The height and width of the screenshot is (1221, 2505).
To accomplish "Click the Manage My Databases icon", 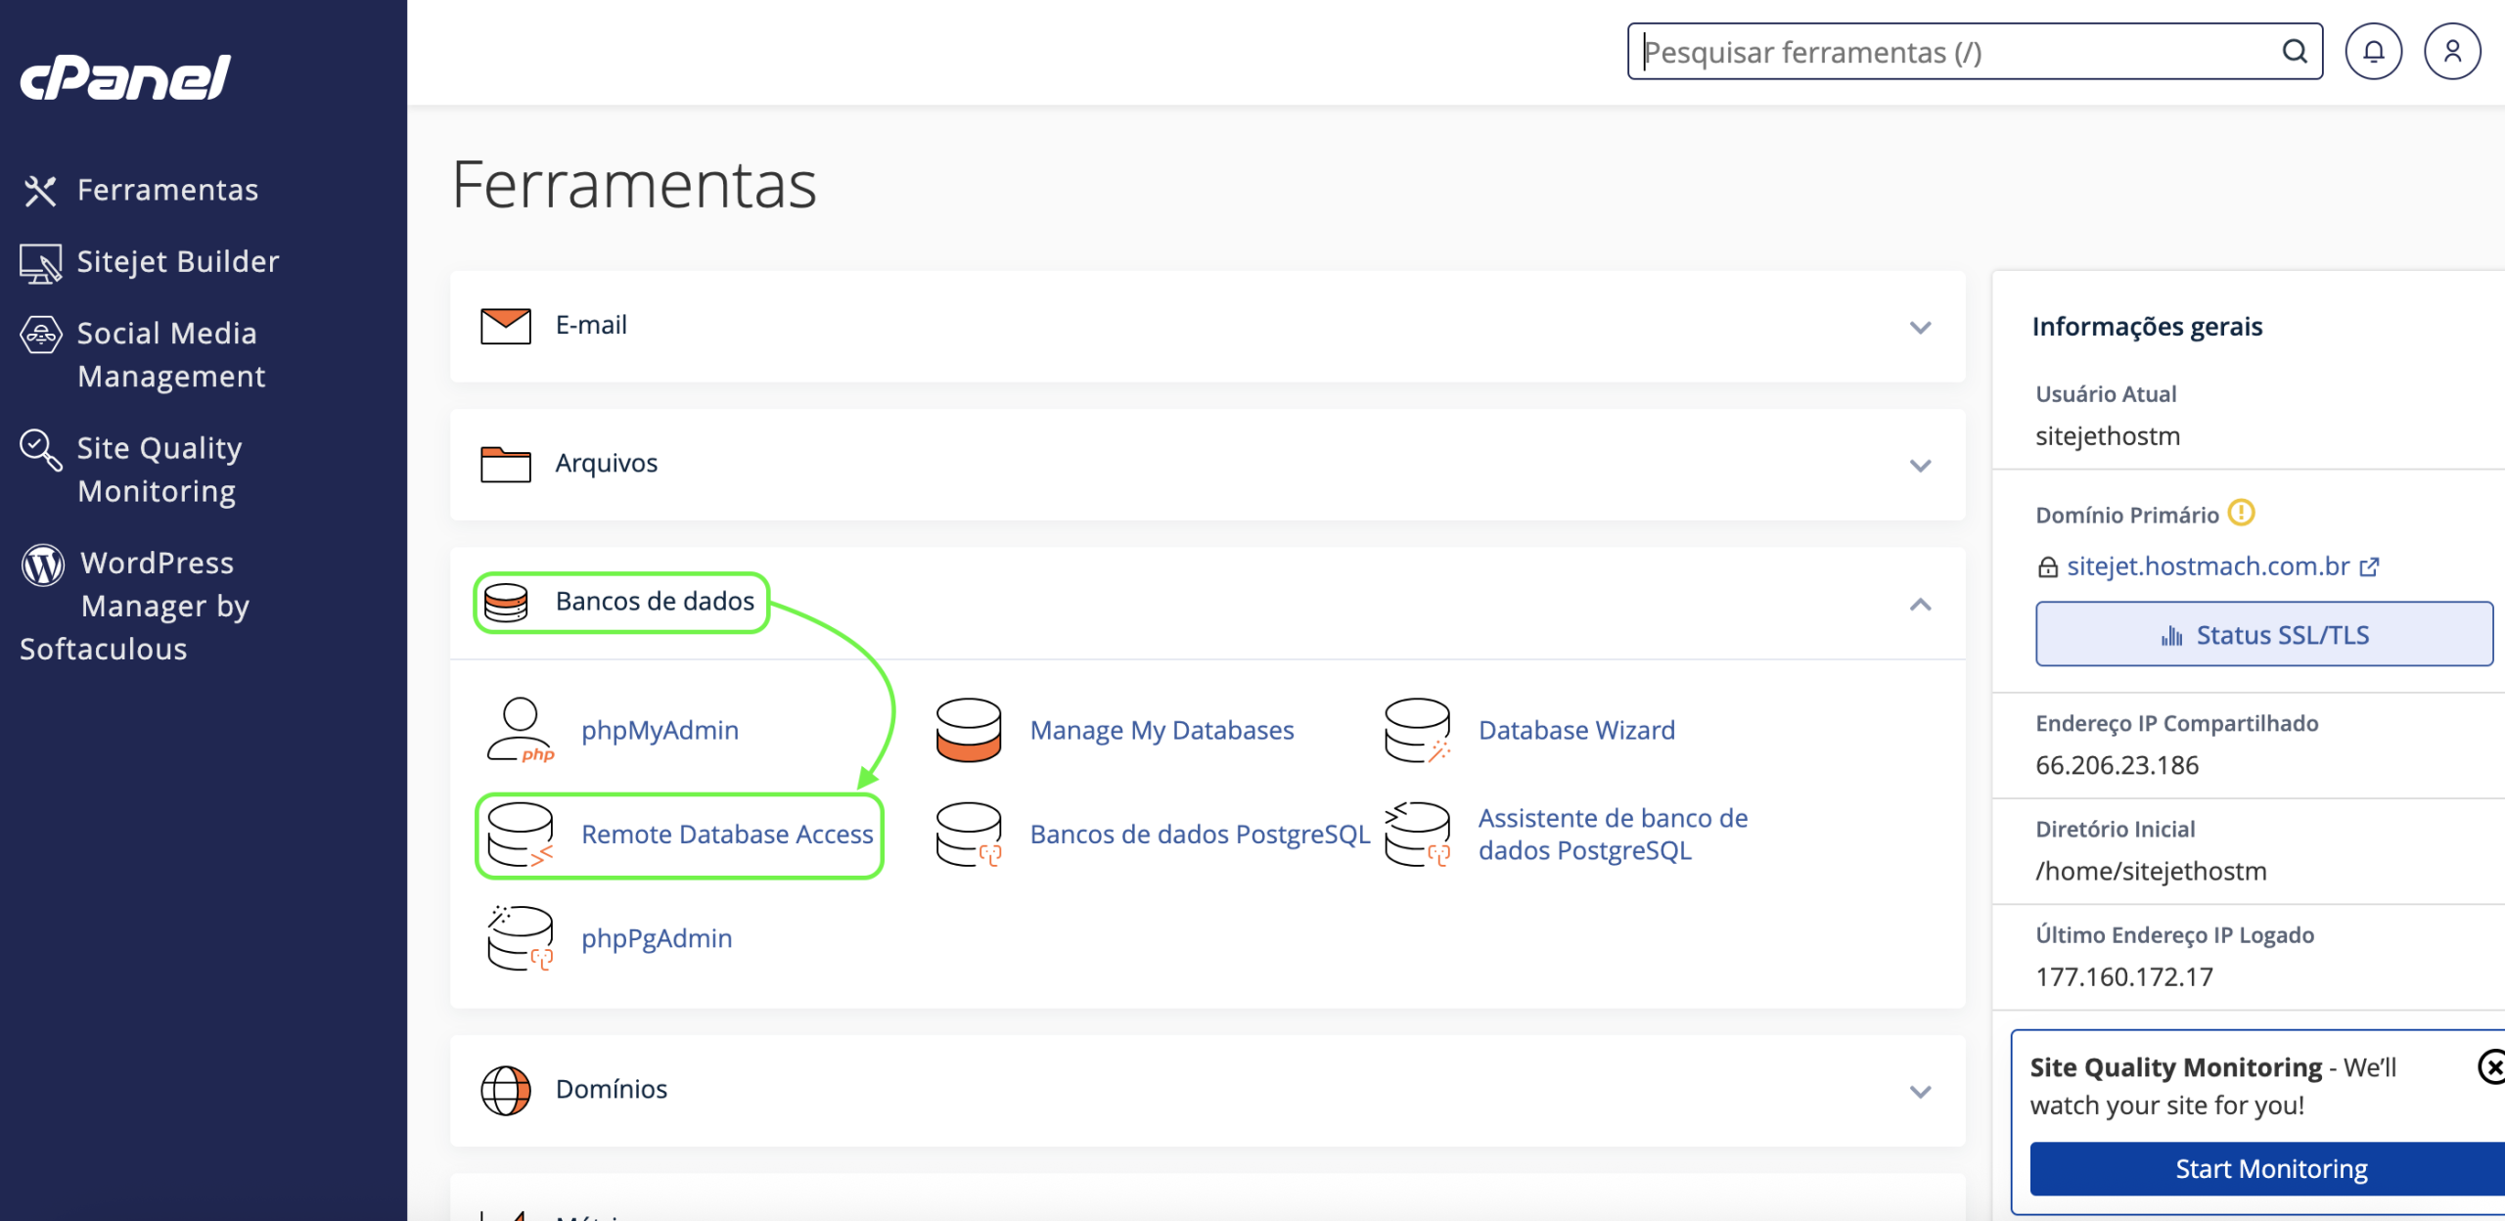I will (x=969, y=730).
